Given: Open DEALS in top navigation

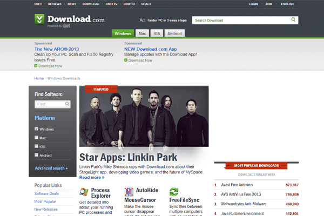Looking at the screenshot, I should pos(146,4).
